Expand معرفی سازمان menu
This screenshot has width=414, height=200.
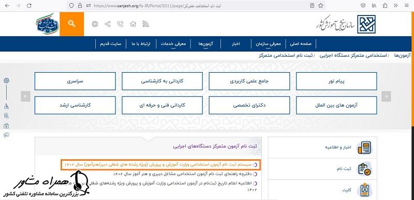click(x=268, y=44)
